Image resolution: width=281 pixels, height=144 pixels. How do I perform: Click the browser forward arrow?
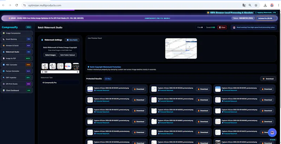click(x=10, y=5)
